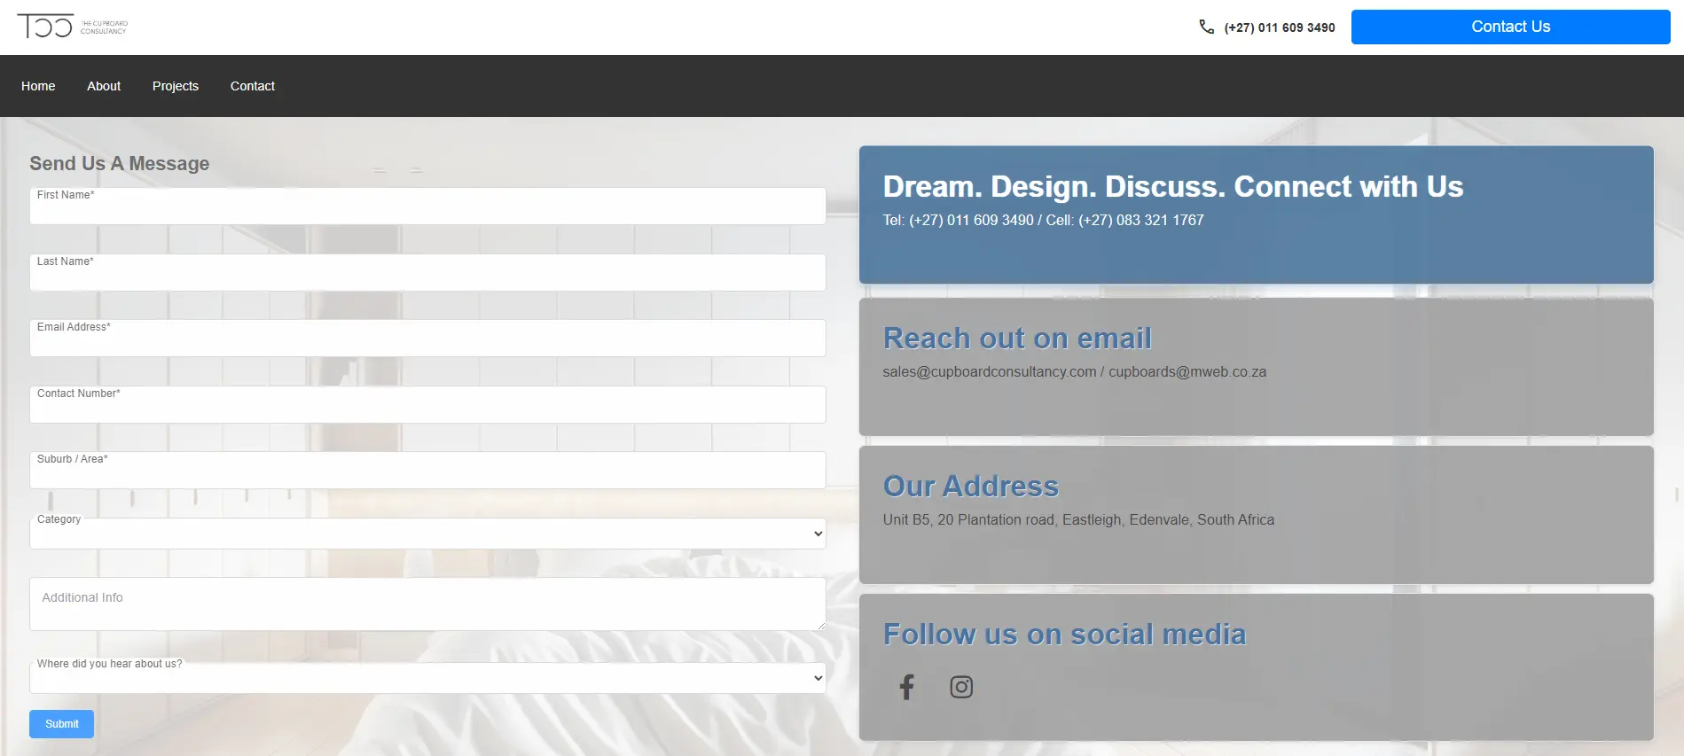Open the Instagram social media icon

pyautogui.click(x=961, y=687)
